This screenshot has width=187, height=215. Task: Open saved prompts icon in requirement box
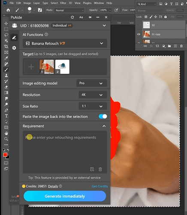coord(92,169)
